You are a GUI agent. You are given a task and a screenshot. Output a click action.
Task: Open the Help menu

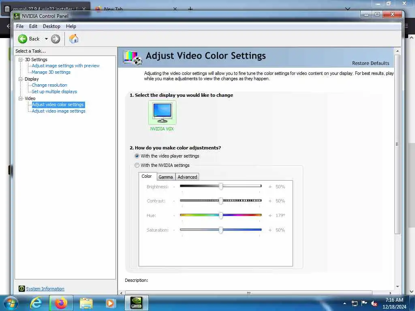click(x=71, y=26)
